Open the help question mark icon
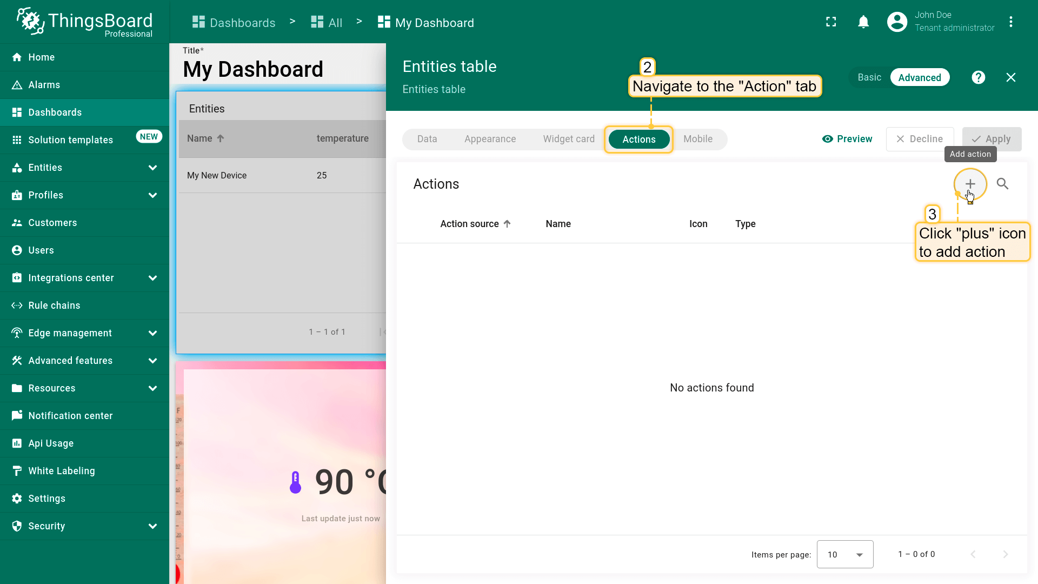Viewport: 1038px width, 584px height. point(978,77)
